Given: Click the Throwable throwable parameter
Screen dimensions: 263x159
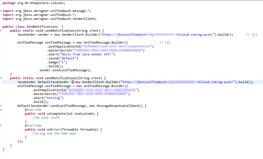Looking at the screenshot, I should pyautogui.click(x=82, y=129).
